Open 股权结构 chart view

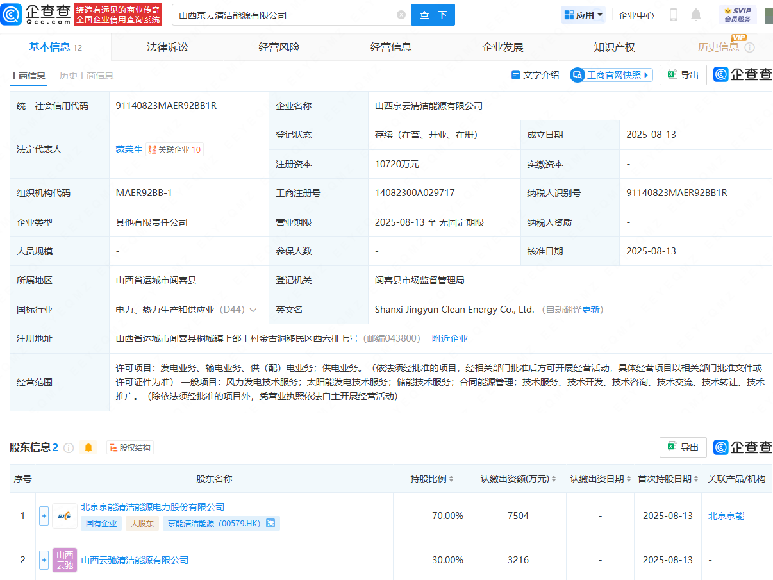click(130, 447)
